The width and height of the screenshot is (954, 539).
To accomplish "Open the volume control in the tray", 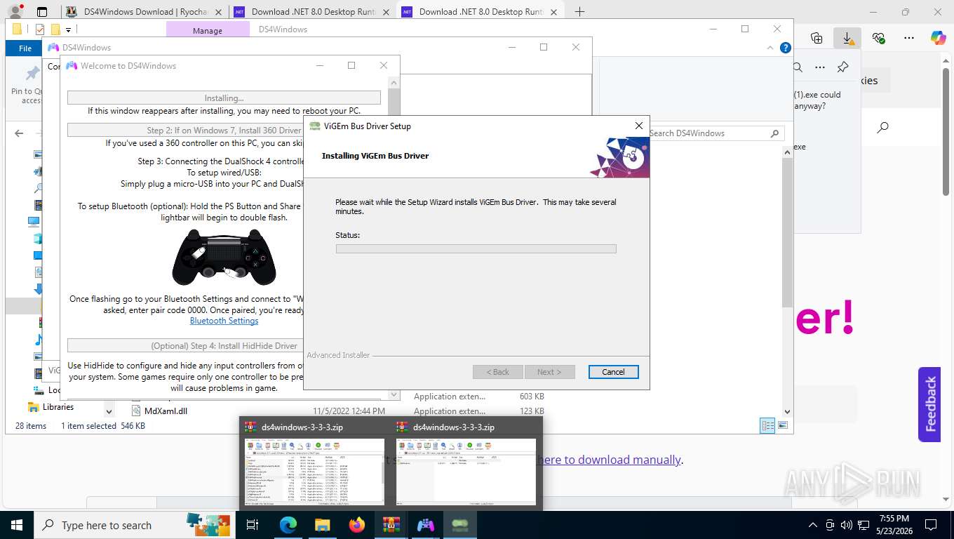I will (847, 525).
